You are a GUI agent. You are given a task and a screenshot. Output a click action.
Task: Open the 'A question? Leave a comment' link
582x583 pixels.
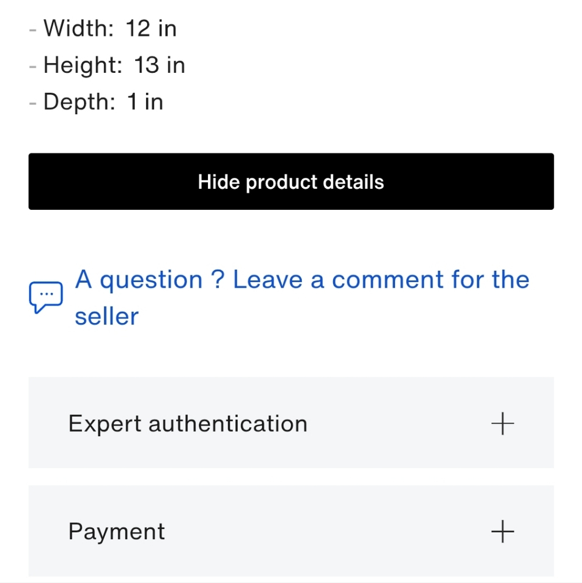click(x=302, y=297)
